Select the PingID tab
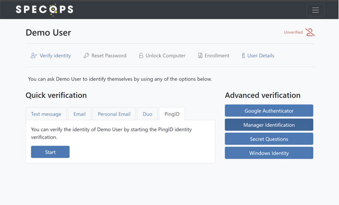 (x=172, y=114)
